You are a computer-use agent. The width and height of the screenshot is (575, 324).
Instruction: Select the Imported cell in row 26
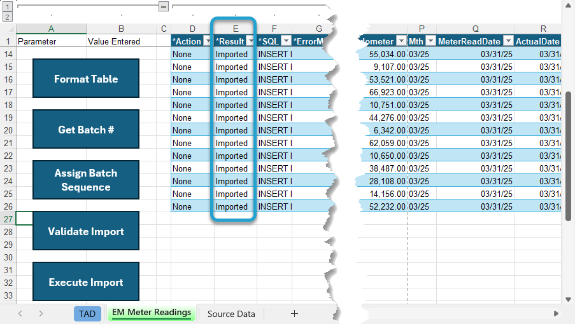(236, 206)
